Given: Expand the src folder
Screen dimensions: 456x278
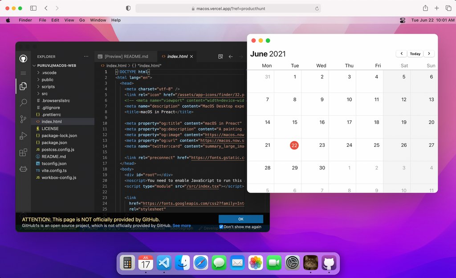Looking at the screenshot, I should point(38,93).
